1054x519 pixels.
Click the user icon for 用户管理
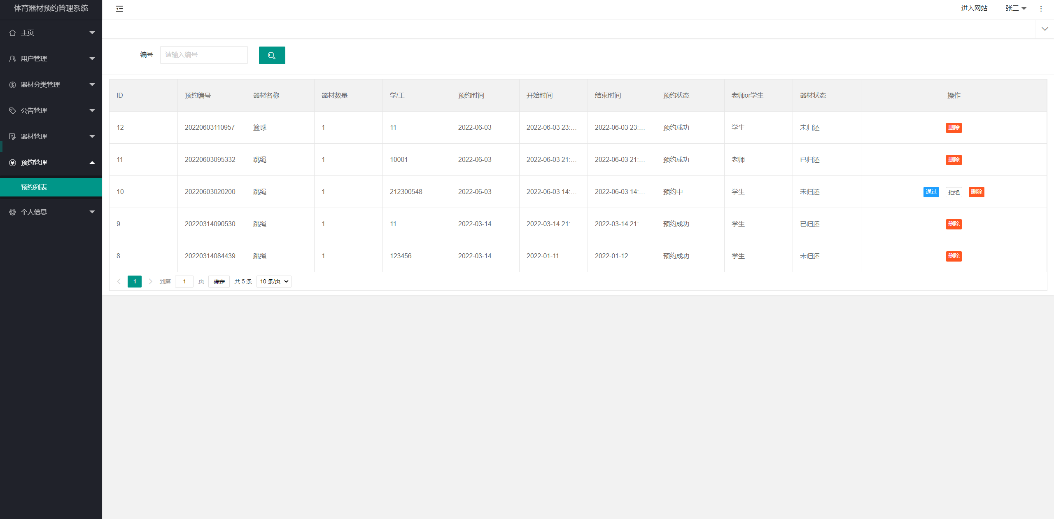tap(12, 59)
